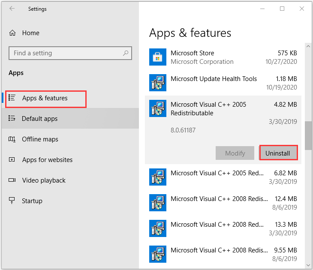Click the Video playback camera icon
This screenshot has height=270, width=313.
(x=12, y=180)
